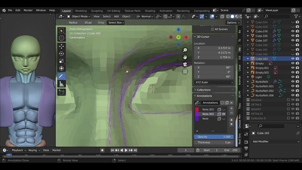Viewport: 302px width, 170px height.
Task: Activate the Move tool
Action: pyautogui.click(x=61, y=46)
